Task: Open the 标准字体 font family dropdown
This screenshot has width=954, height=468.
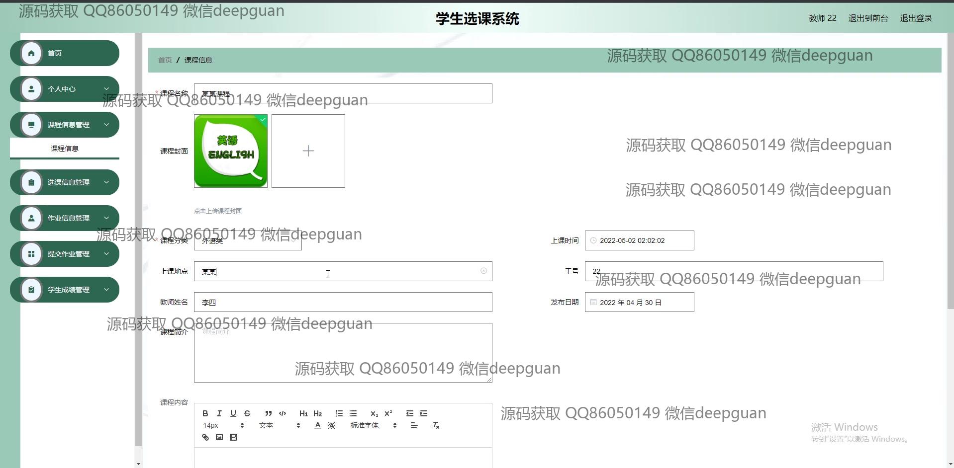Action: tap(373, 425)
